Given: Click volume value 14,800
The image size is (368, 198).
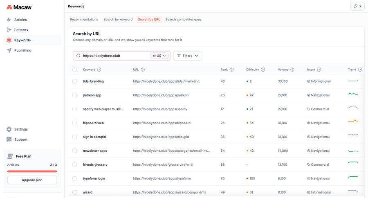Looking at the screenshot, I should pos(283,151).
